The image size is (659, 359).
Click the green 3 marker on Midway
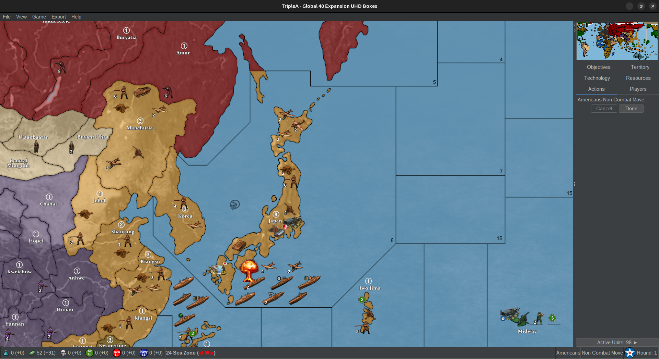click(x=552, y=318)
